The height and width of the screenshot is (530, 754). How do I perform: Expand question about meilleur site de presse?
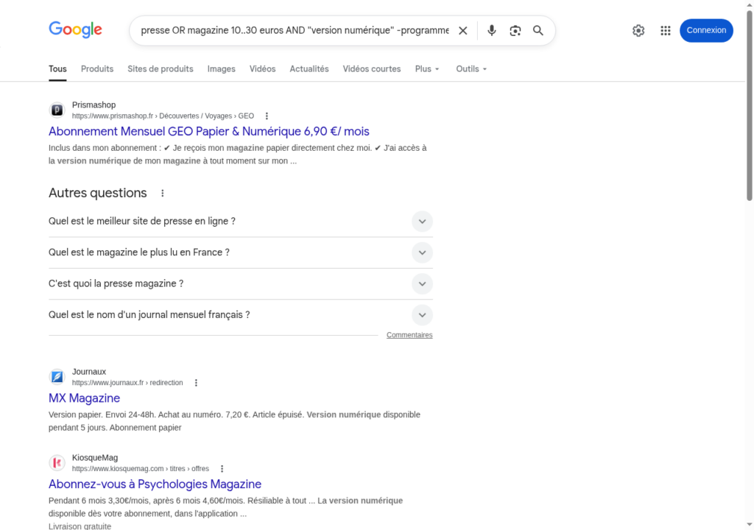click(x=422, y=222)
